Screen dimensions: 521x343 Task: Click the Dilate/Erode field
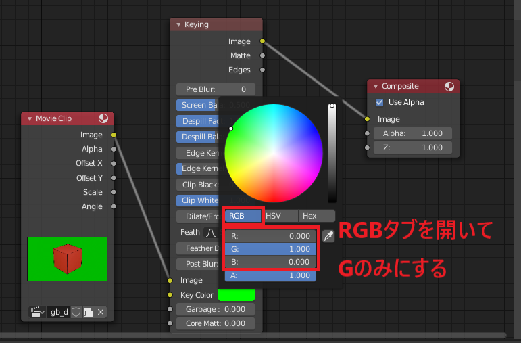pyautogui.click(x=197, y=216)
